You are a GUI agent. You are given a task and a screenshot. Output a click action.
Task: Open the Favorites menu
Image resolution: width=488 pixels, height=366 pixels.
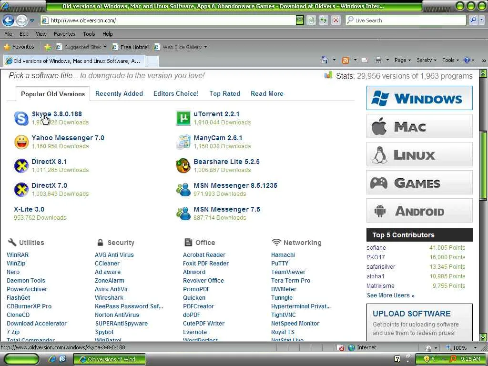tap(64, 34)
